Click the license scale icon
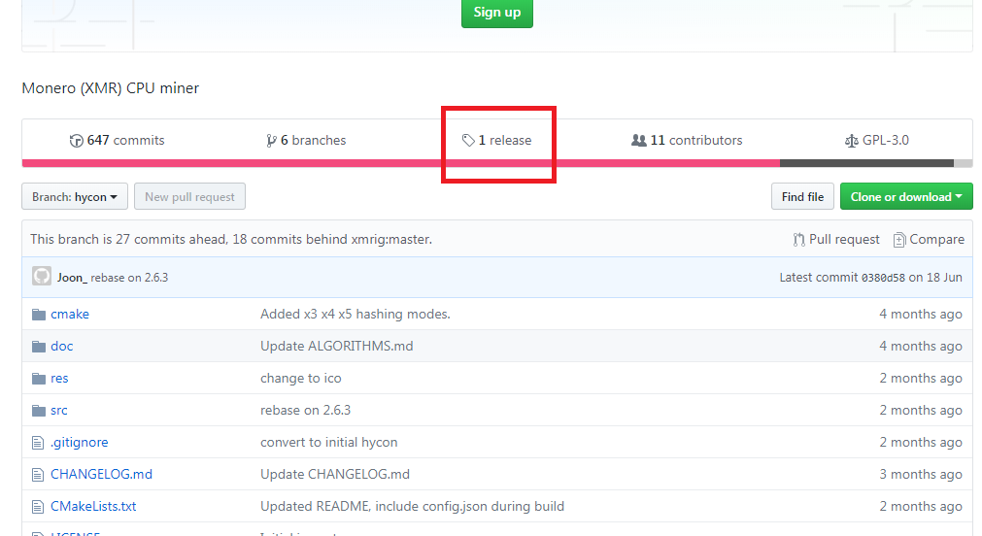This screenshot has width=982, height=536. [851, 141]
